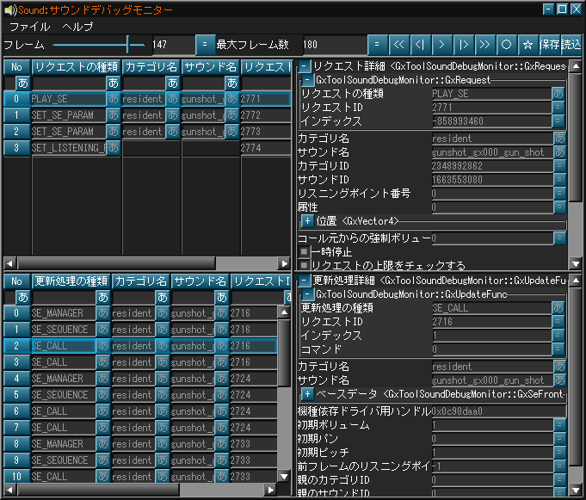Viewport: 586px width, 500px height.
Task: Click = button next to 属性 field
Action: 560,207
